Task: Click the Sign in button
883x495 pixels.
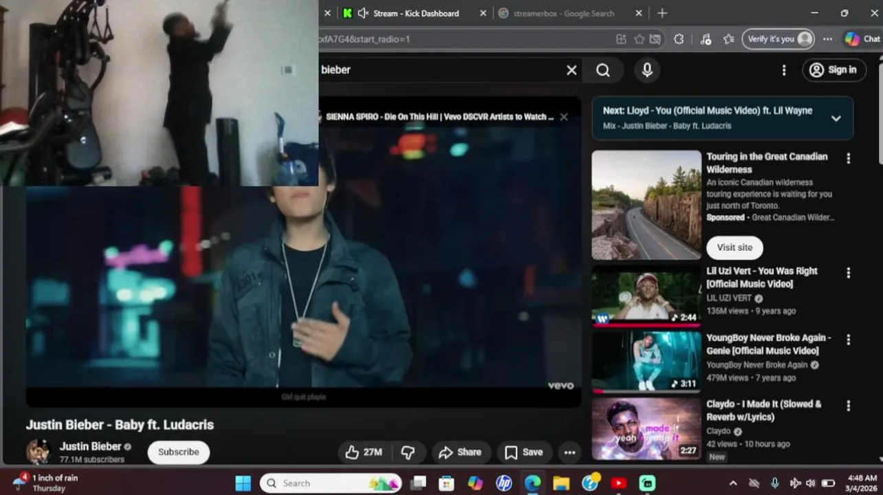Action: pos(833,70)
